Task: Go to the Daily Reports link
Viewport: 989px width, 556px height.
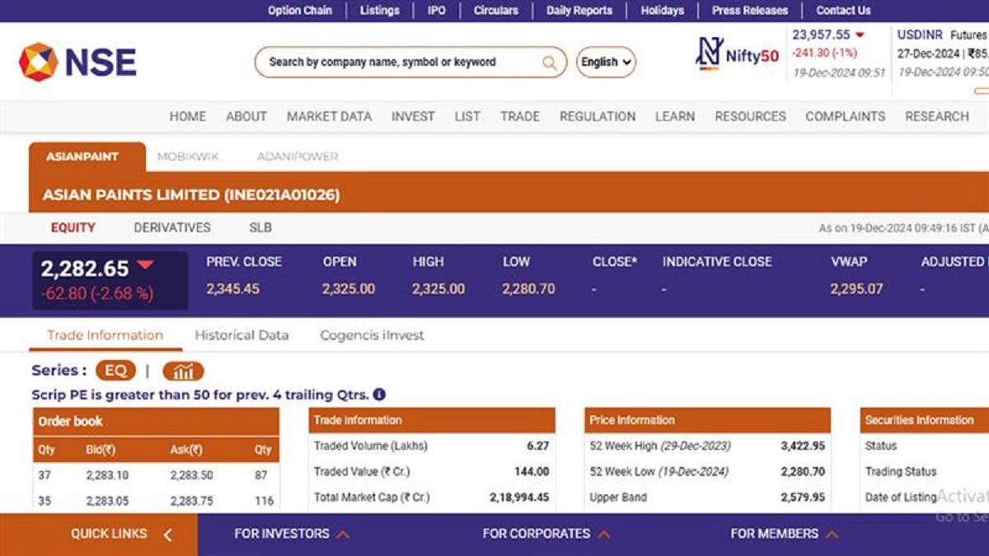Action: (x=579, y=11)
